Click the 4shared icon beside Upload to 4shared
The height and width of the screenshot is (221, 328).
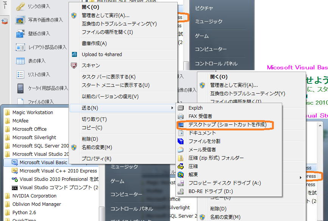(74, 55)
